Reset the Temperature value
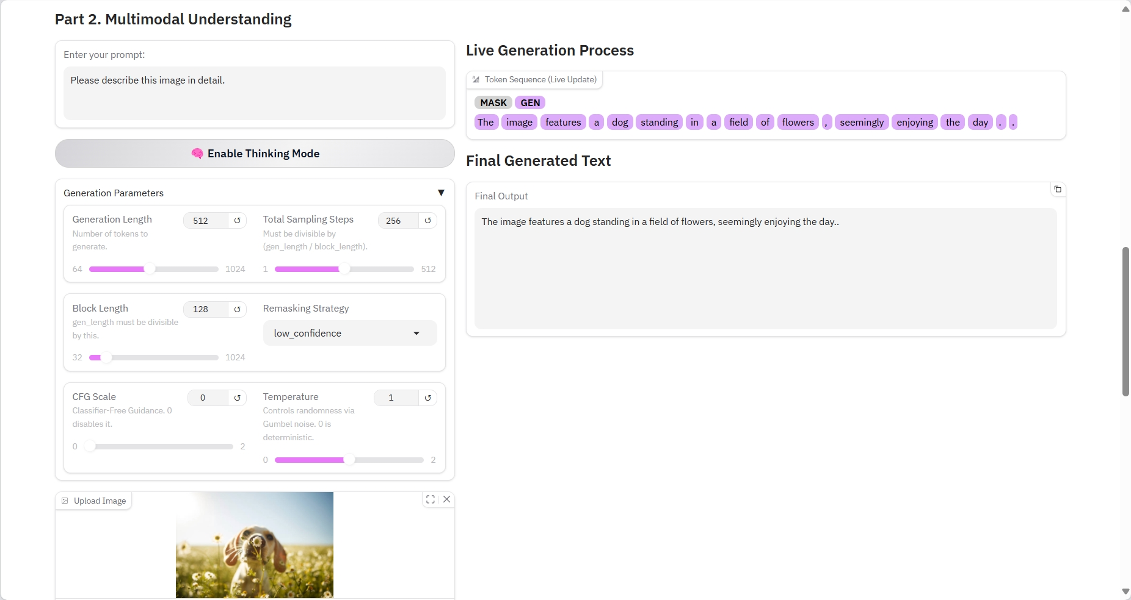Viewport: 1131px width, 600px height. (428, 398)
